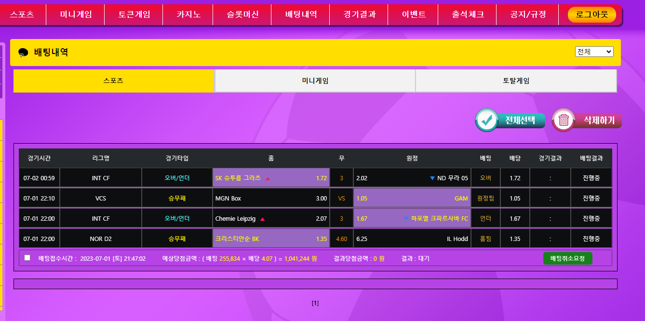Go to page 1 in pagination
The image size is (645, 321).
tap(315, 303)
